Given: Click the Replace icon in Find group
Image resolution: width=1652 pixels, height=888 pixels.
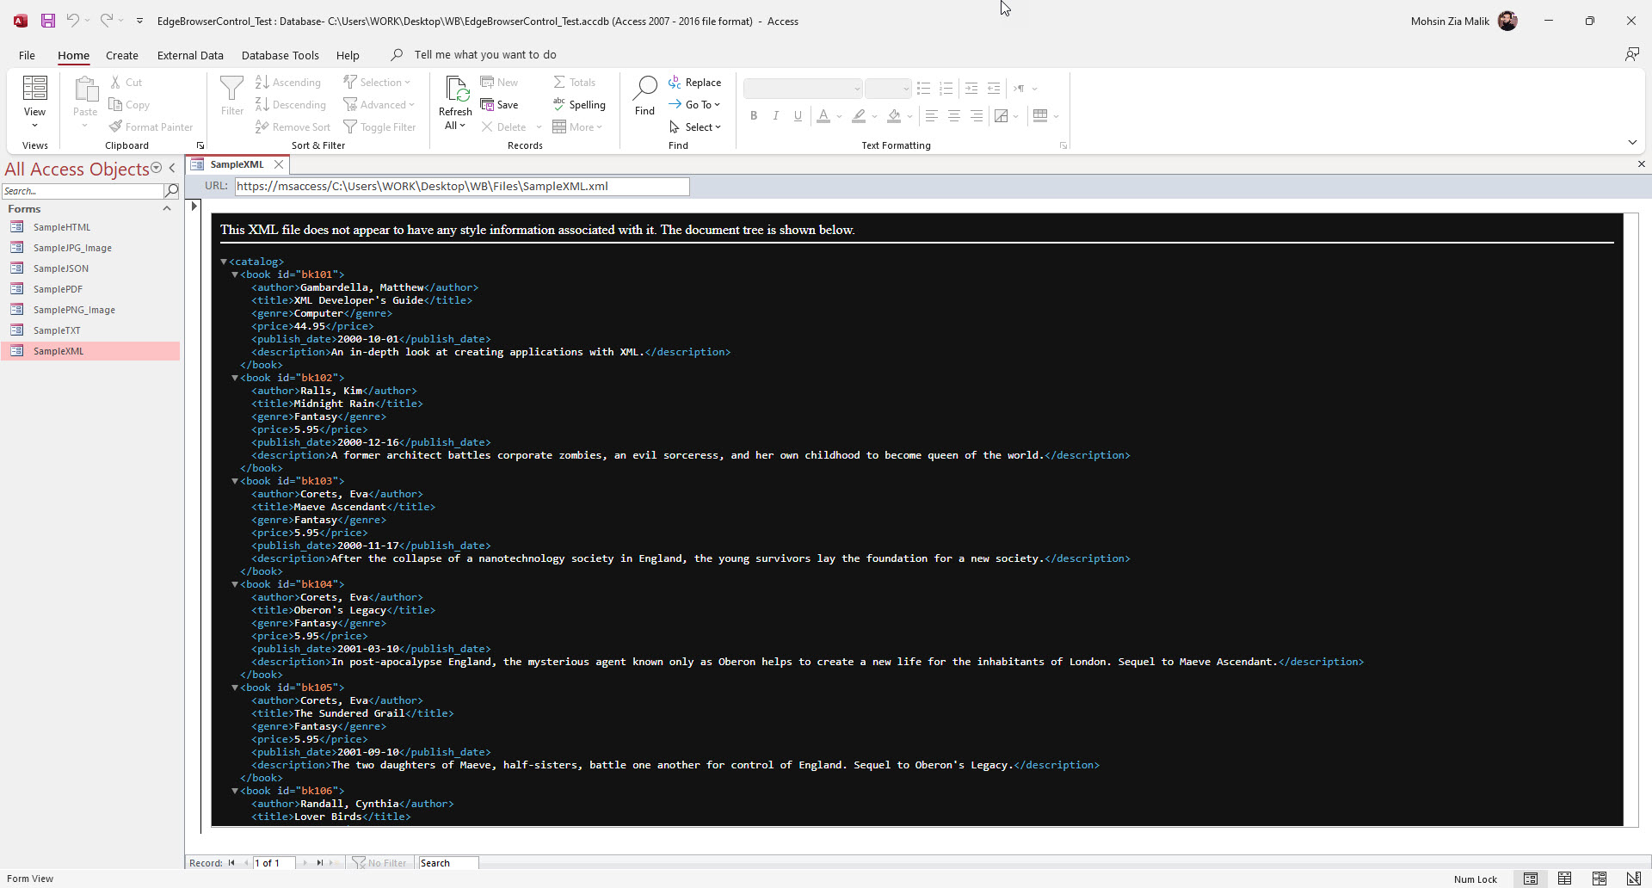Looking at the screenshot, I should tap(675, 83).
